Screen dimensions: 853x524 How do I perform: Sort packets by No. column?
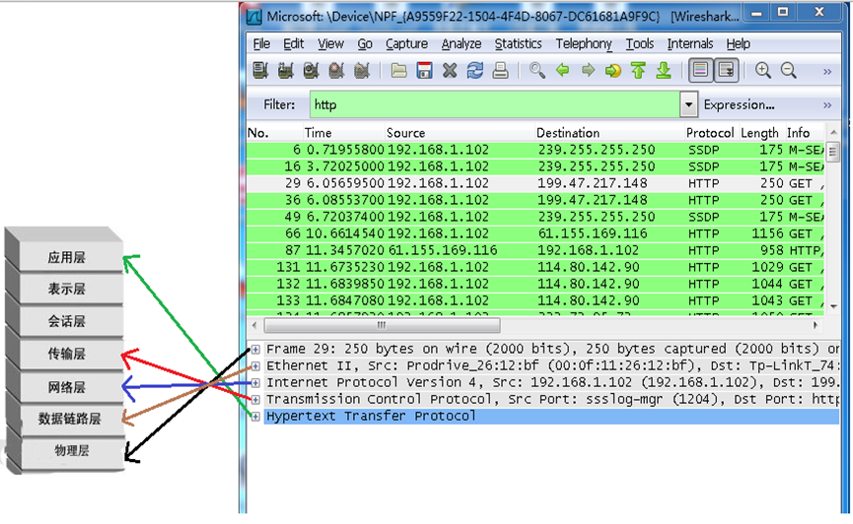(275, 133)
